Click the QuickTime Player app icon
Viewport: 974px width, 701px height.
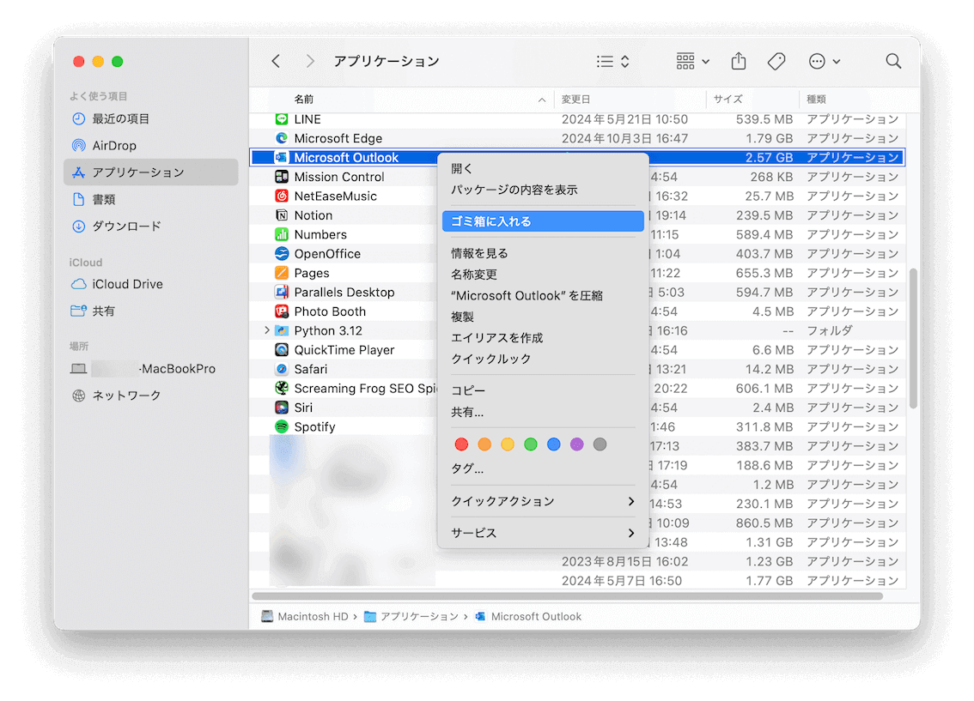[282, 349]
